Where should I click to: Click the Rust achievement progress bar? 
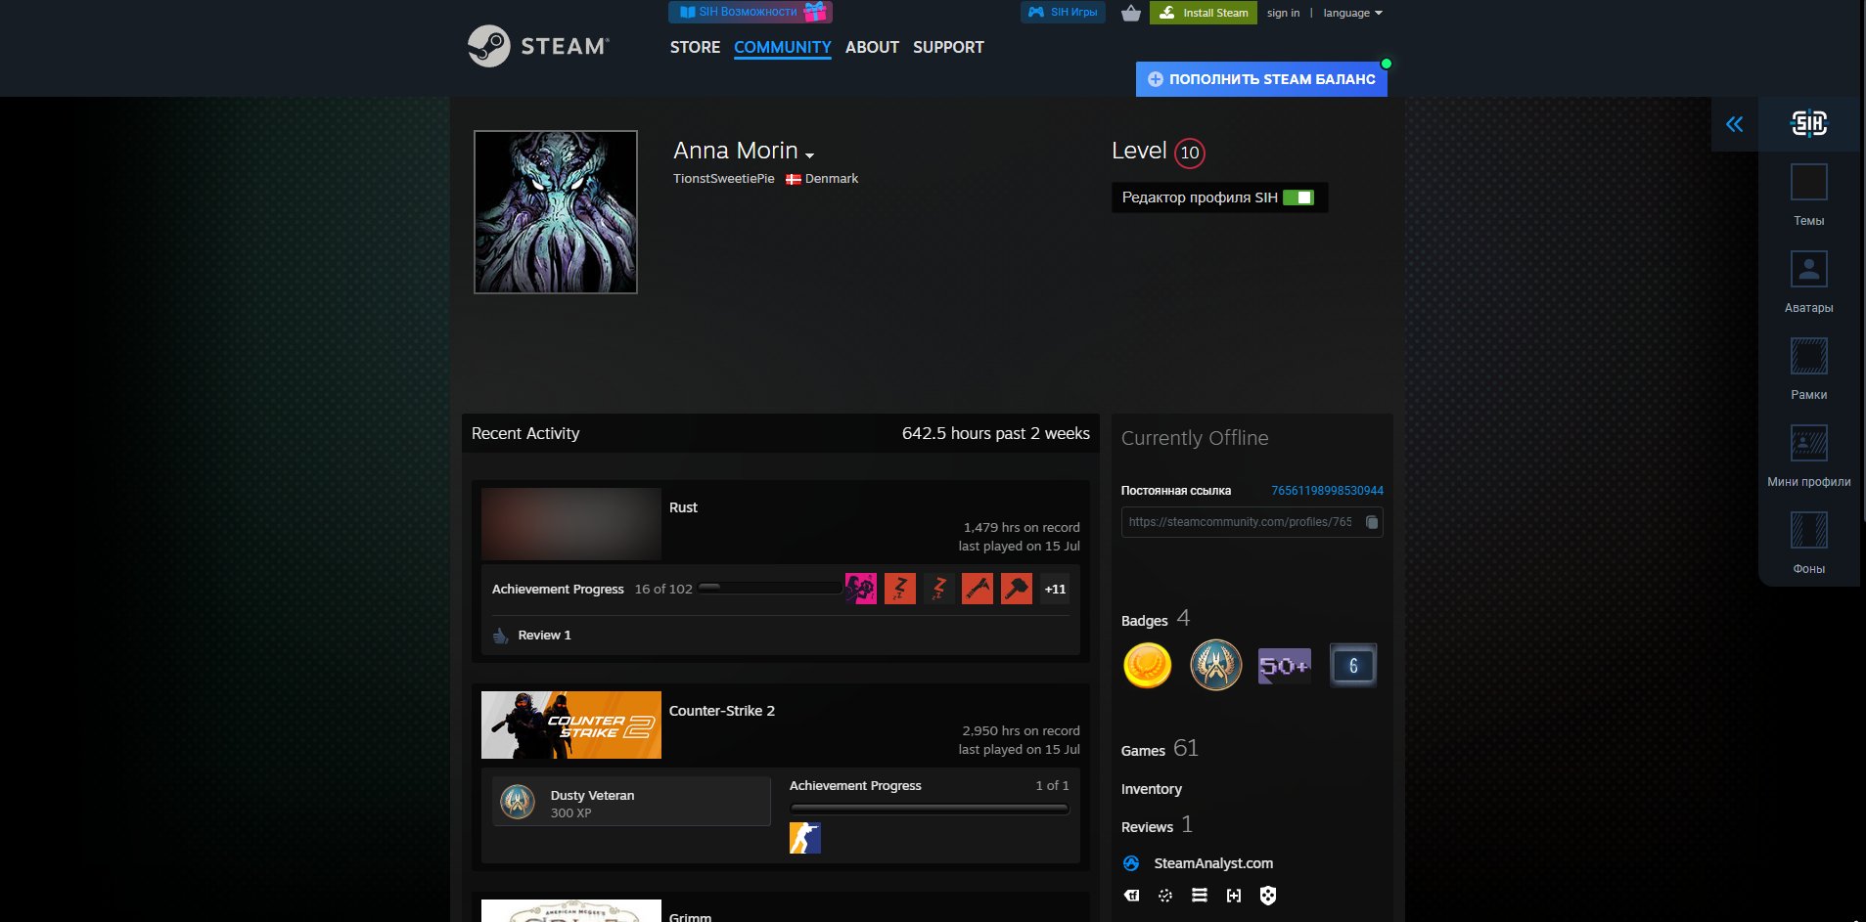(x=771, y=589)
